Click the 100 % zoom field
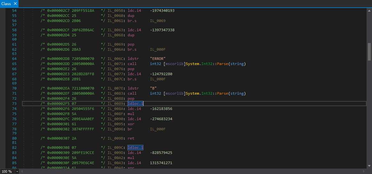372x174 pixels. [x=7, y=171]
